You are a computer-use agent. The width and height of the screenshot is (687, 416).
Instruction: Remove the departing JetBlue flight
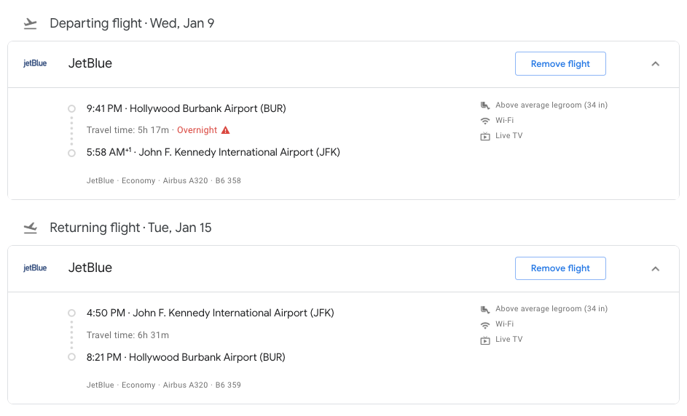coord(560,64)
